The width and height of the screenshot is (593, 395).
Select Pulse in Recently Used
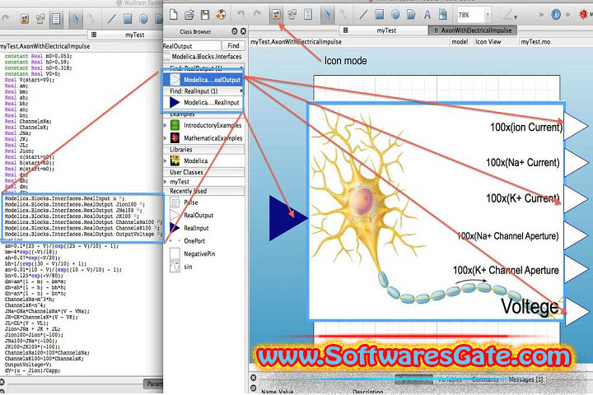[190, 202]
